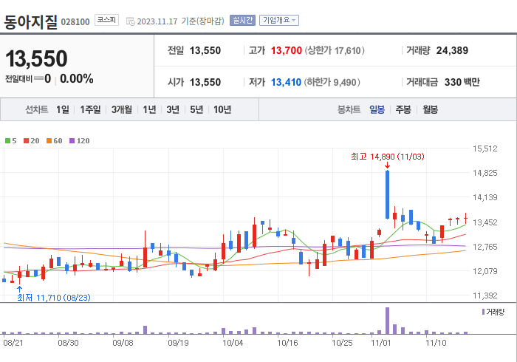Screen dimensions: 517x362
Task: Switch to 일봉 daily candle chart
Action: point(377,109)
